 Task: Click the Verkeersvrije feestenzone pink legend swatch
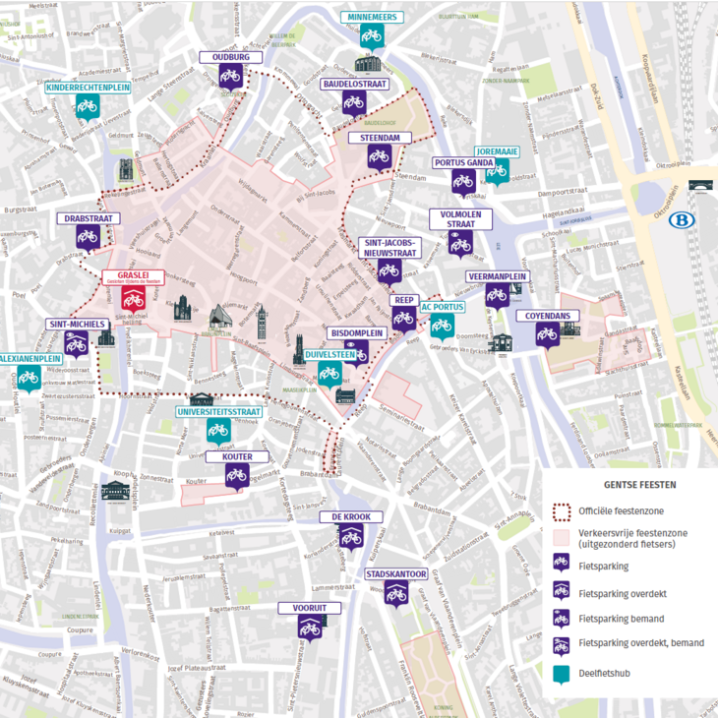coord(561,538)
